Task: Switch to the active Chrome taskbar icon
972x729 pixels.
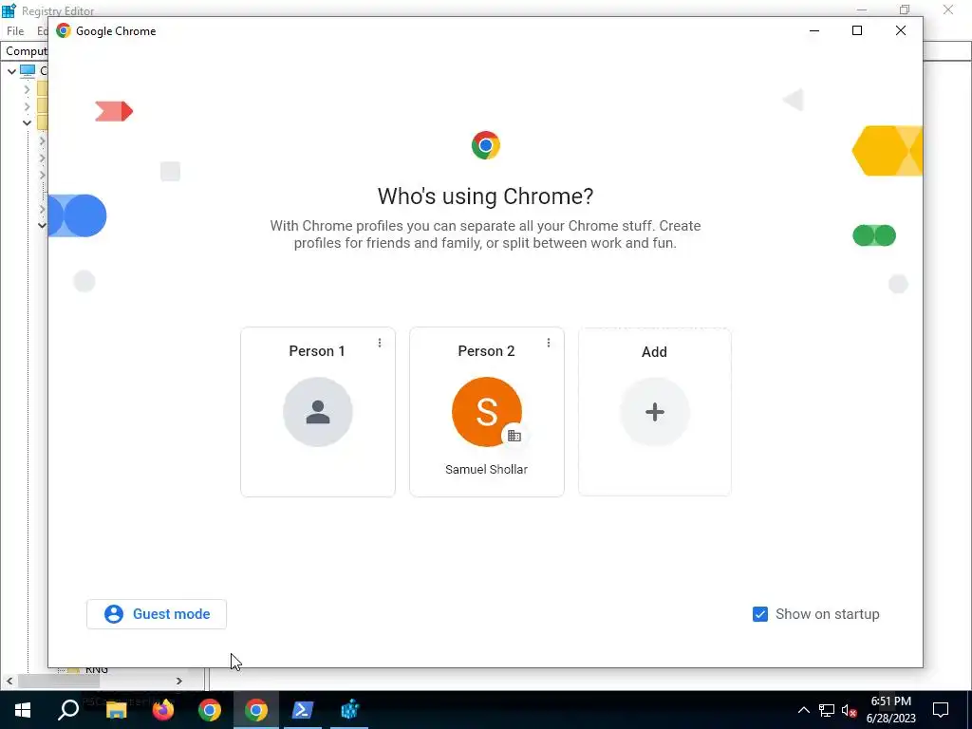Action: [256, 710]
